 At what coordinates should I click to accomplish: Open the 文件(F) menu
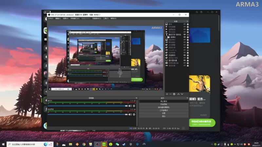[50, 19]
